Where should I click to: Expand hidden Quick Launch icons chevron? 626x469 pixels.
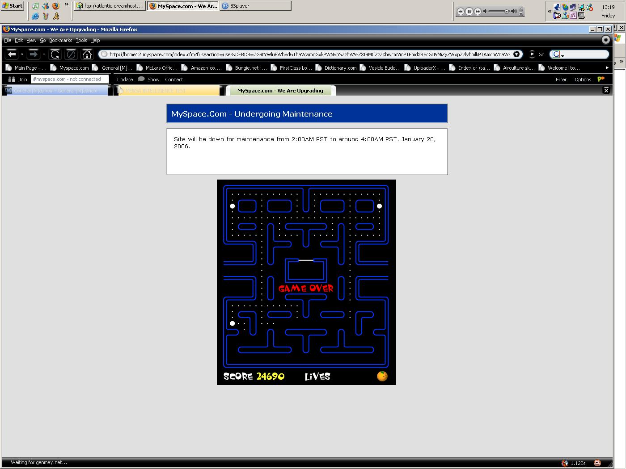67,4
